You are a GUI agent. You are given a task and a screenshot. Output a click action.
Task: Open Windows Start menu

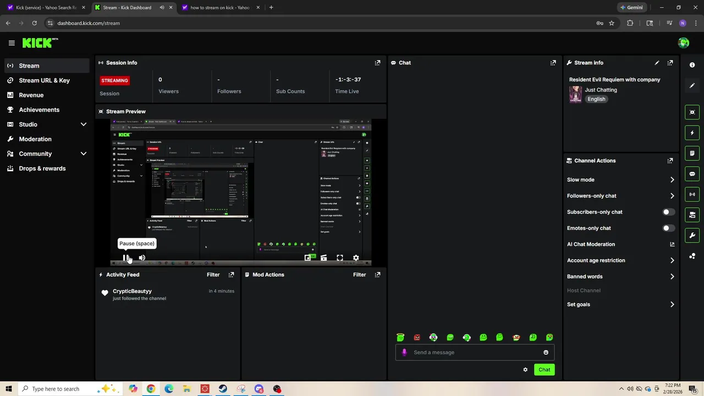coord(8,389)
